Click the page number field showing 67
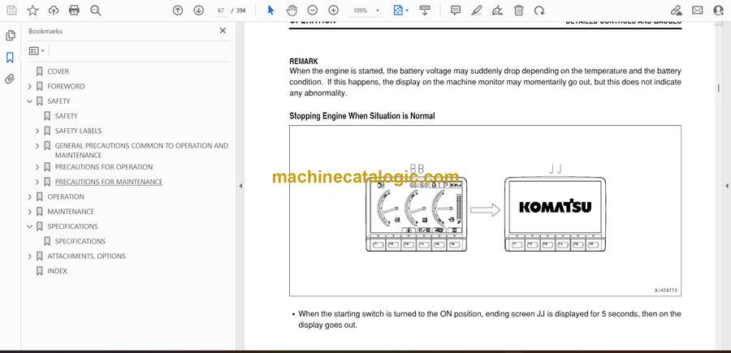 [x=220, y=11]
